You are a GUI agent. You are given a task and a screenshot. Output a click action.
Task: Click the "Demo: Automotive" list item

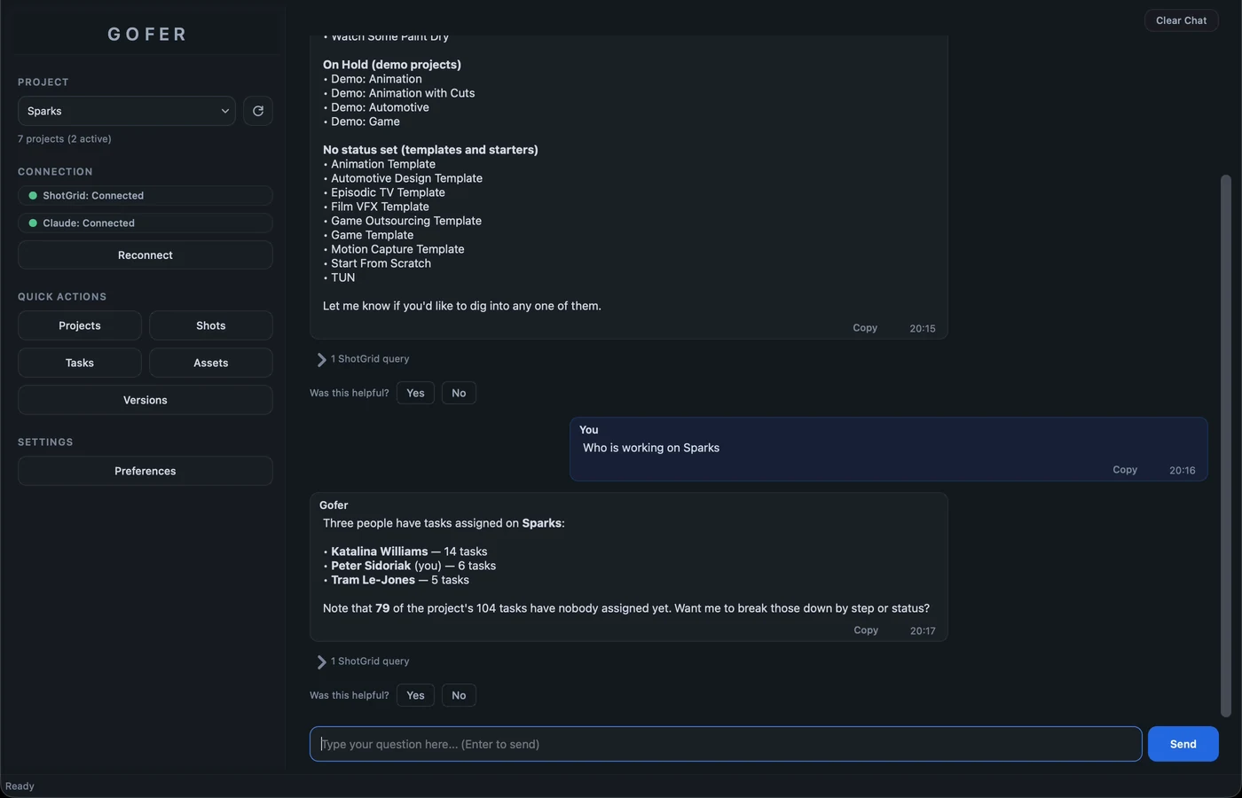pos(380,107)
